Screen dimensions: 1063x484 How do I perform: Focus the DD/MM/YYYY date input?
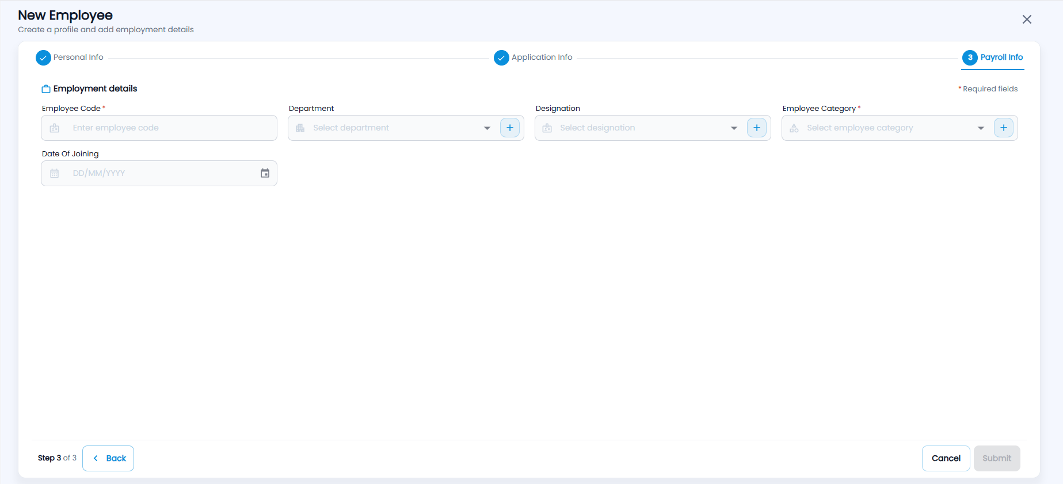[159, 173]
